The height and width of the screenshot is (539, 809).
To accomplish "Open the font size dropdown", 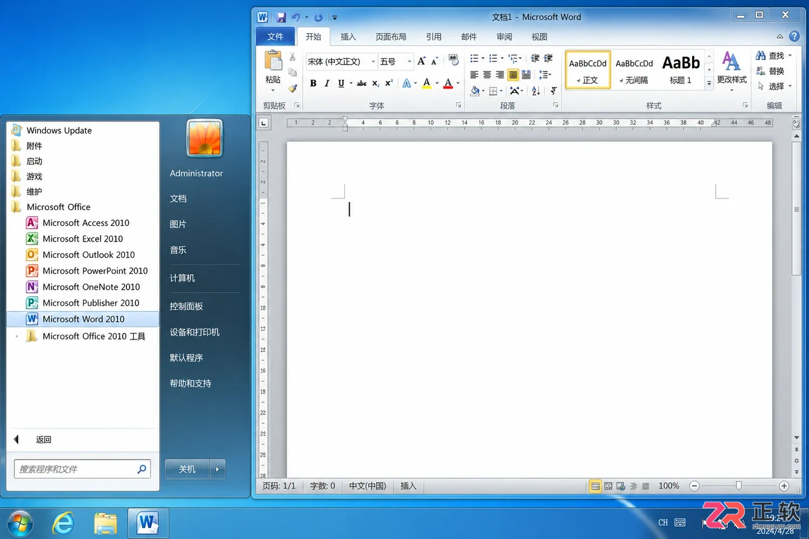I will (410, 61).
